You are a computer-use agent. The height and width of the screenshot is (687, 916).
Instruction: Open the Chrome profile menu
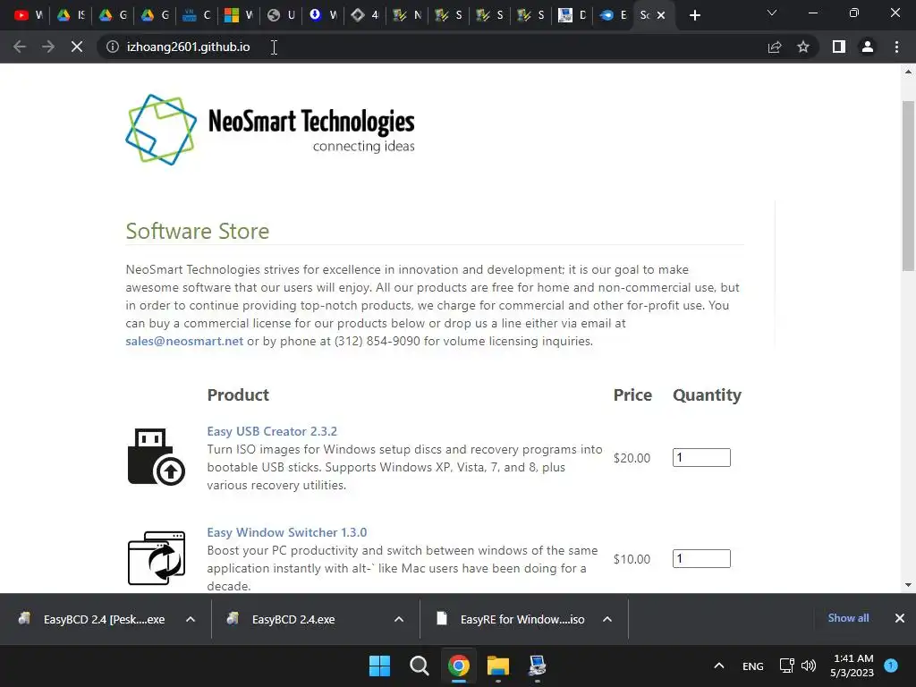tap(868, 47)
